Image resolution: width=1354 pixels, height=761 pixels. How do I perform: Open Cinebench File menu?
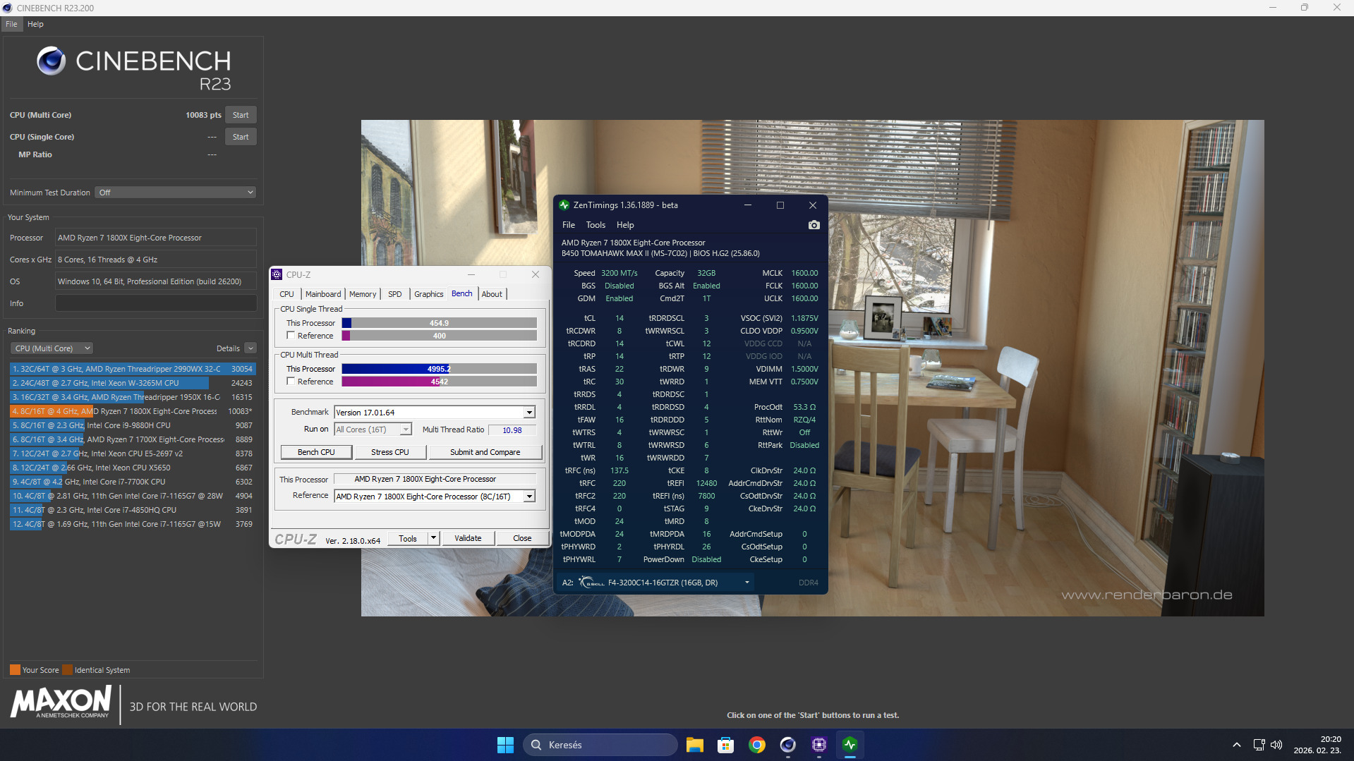11,24
